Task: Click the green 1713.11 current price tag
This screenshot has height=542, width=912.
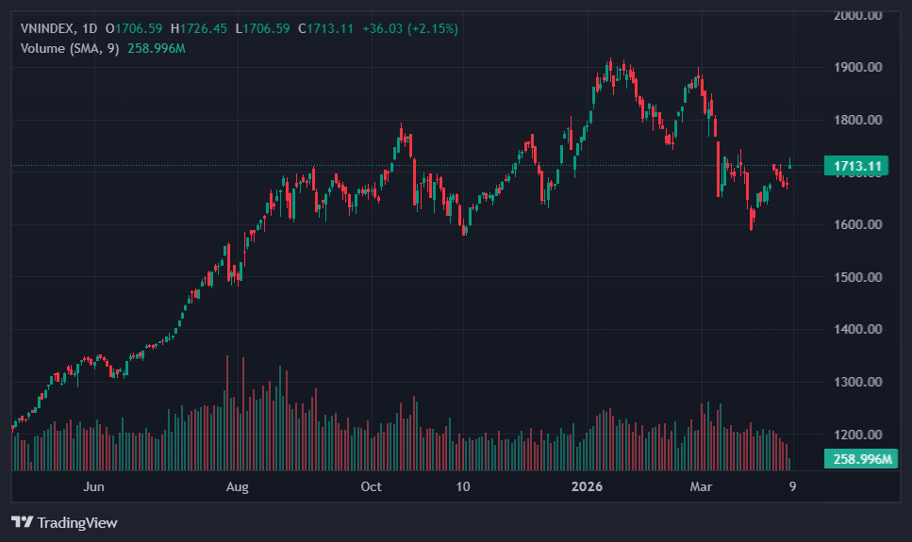Action: click(x=856, y=167)
